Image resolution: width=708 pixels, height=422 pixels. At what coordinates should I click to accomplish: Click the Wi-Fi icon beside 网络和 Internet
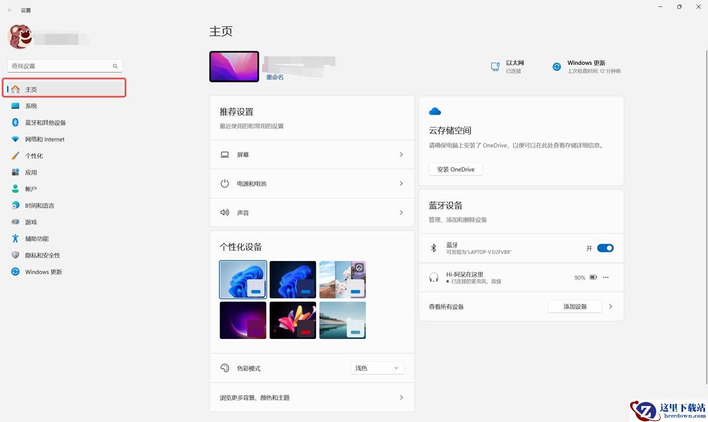(x=15, y=139)
